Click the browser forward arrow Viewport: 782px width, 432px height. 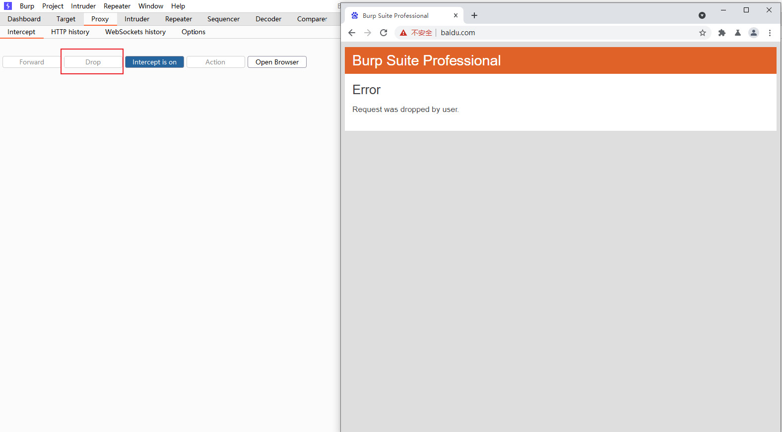pyautogui.click(x=368, y=33)
